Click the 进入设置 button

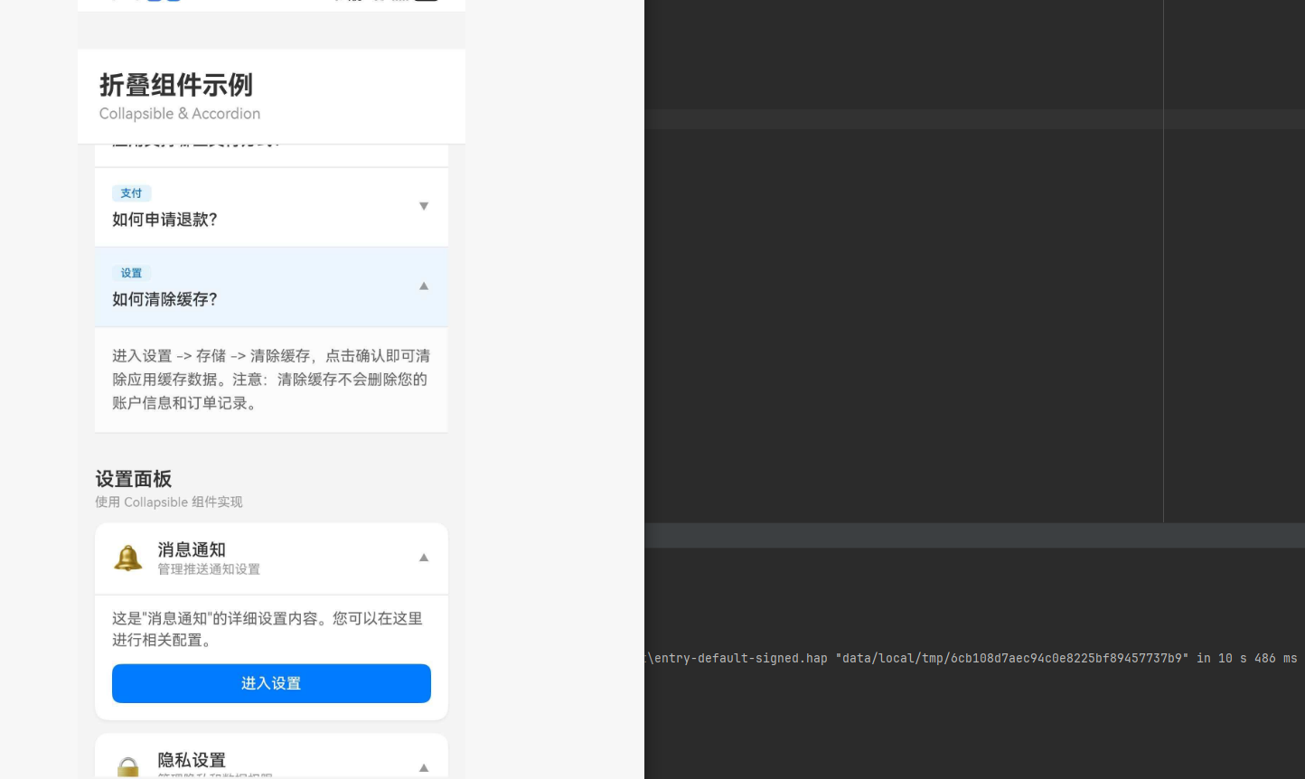[271, 683]
